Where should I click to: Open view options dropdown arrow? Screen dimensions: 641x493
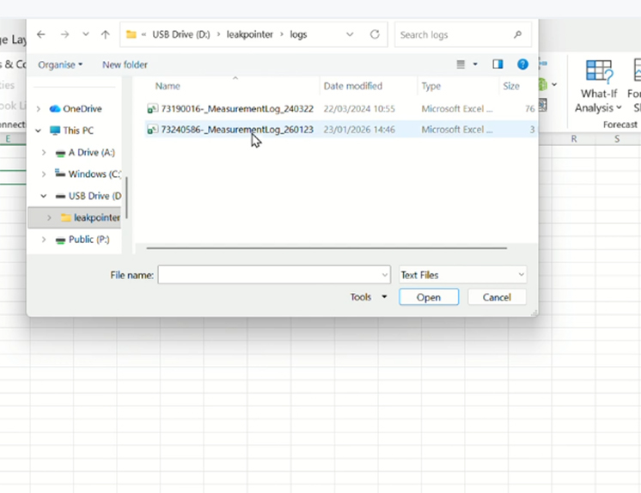pos(475,64)
